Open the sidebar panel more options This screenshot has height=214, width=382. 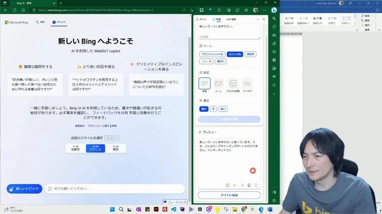(258, 19)
